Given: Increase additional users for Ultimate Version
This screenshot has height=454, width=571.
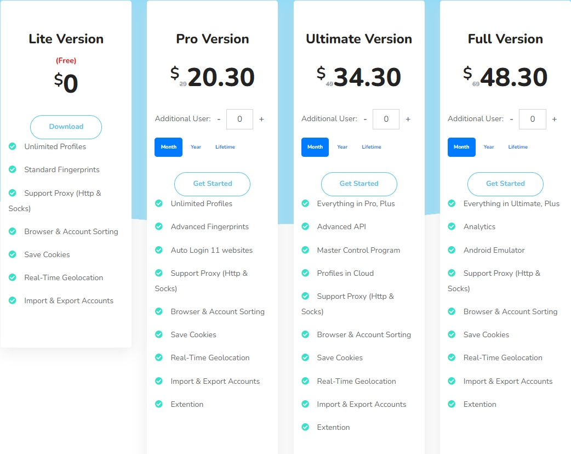Looking at the screenshot, I should [408, 119].
